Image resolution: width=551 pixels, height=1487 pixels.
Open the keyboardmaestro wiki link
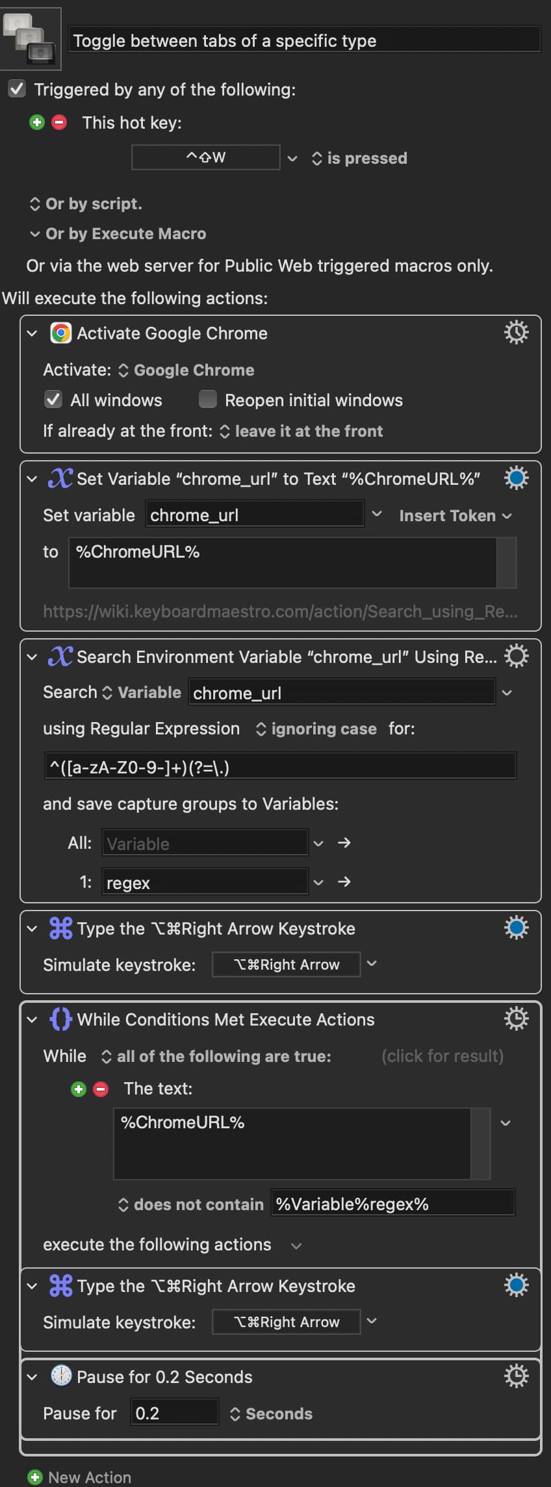click(x=280, y=612)
